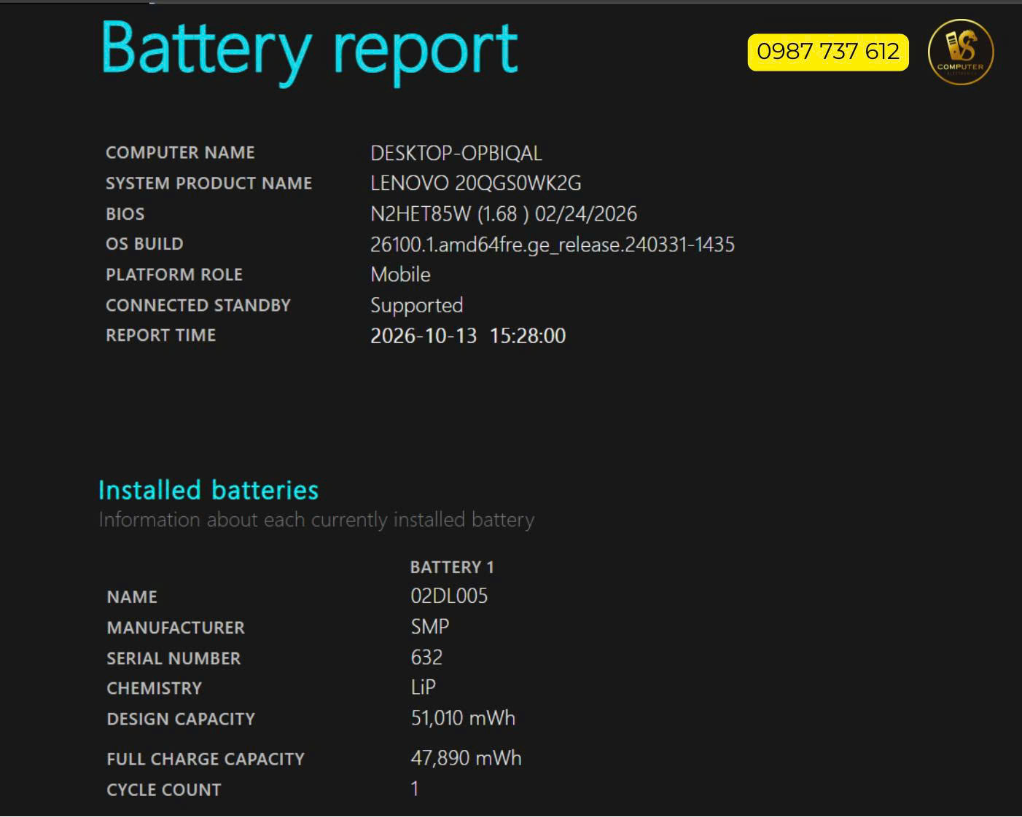Screen dimensions: 1022x817
Task: Click the OS build value starting "26100.1.amd64fre"
Action: [x=553, y=245]
